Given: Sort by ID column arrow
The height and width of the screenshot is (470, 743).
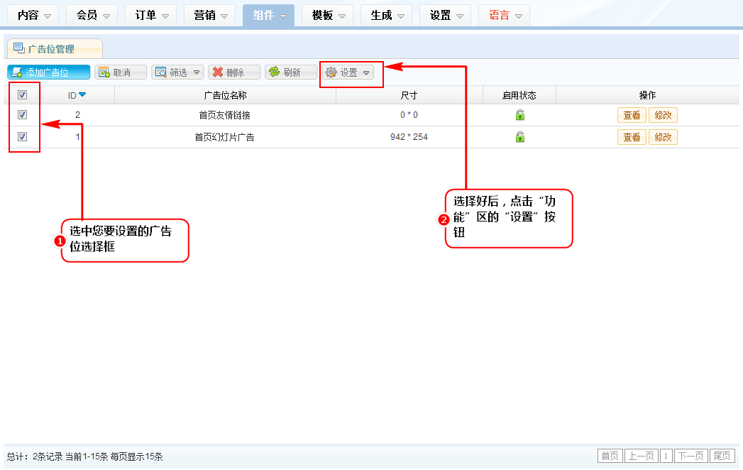Looking at the screenshot, I should 82,95.
